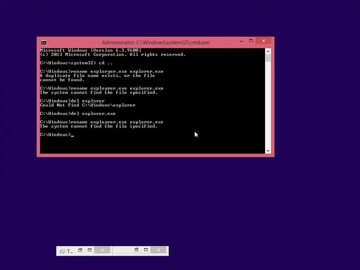Click the cmd.exe window title text

[155, 43]
